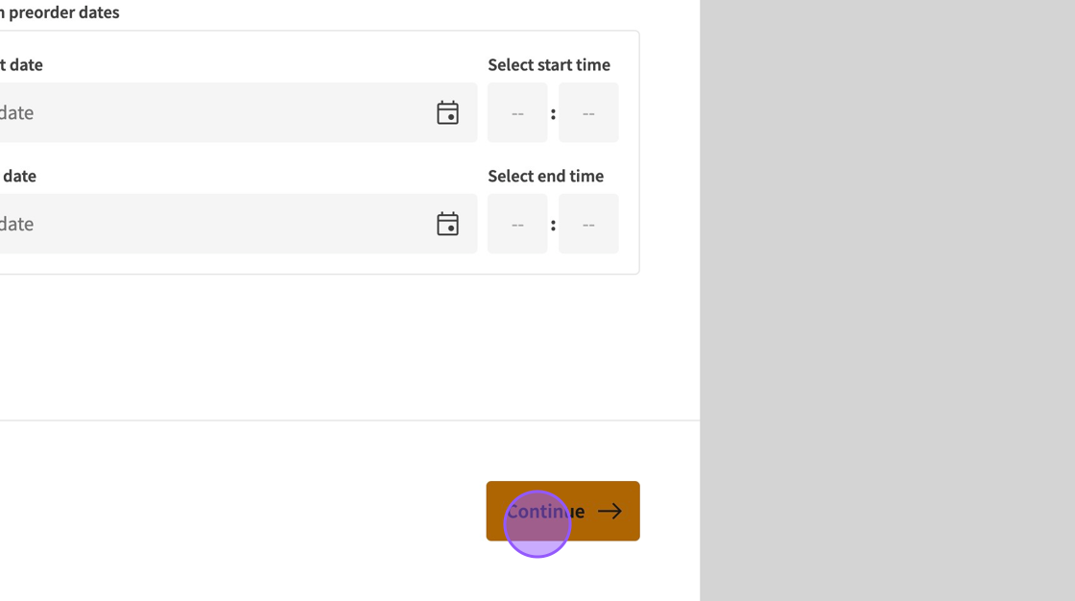Click the label above the start date field

tap(21, 65)
